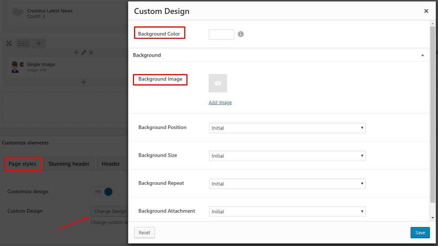Viewport: 438px width, 246px height.
Task: Open the Background Size dropdown
Action: (287, 156)
